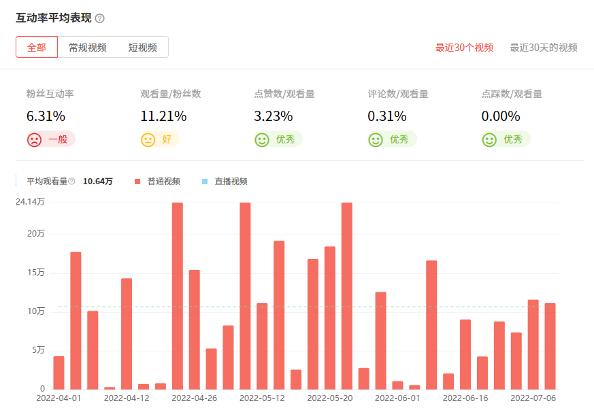Click the blue 直播视频 legend color square
Viewport: 594px width, 416px height.
[x=204, y=181]
